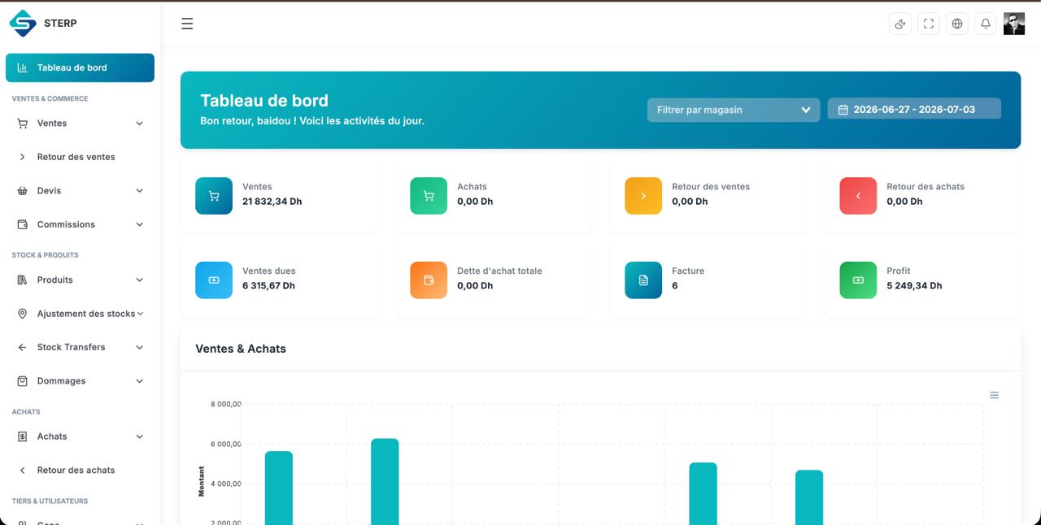Click the Dette d'achat totale label
The image size is (1041, 525).
pos(499,271)
